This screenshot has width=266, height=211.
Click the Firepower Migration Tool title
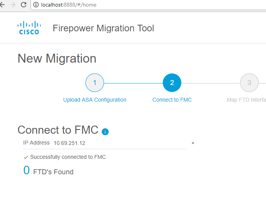(x=103, y=28)
